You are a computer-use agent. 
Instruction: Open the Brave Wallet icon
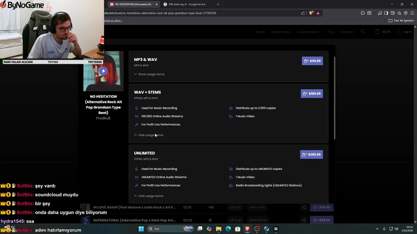393,13
